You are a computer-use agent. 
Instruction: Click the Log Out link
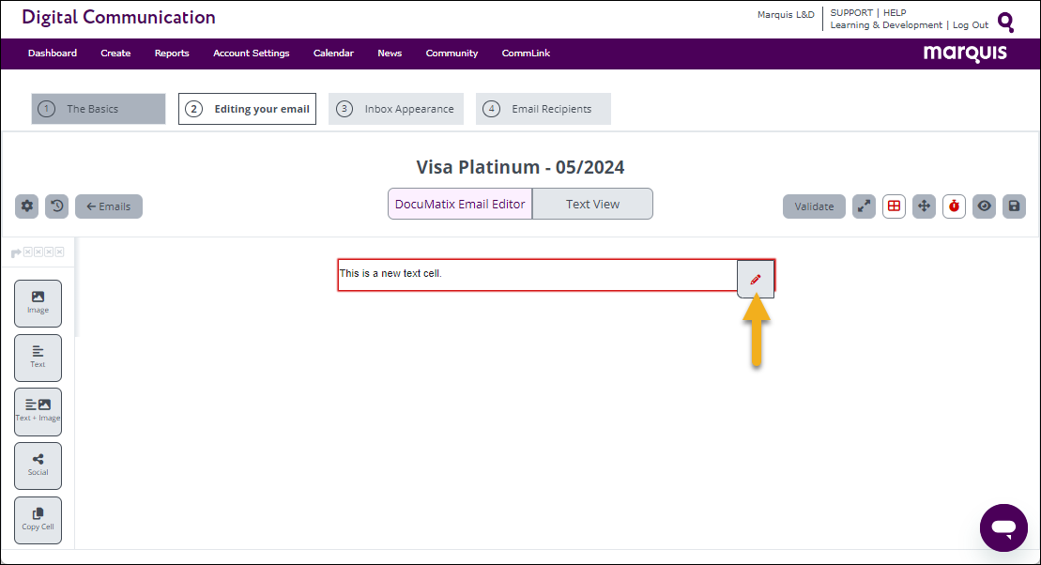pyautogui.click(x=971, y=25)
